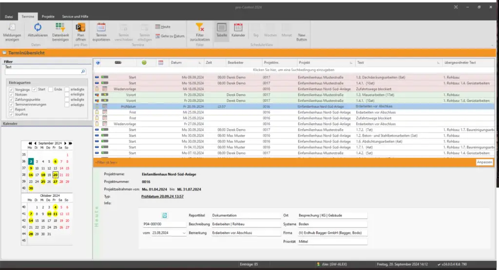Click the Einträge: 85 status bar entry
This screenshot has width=499, height=270.
(x=249, y=264)
